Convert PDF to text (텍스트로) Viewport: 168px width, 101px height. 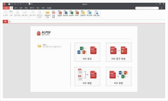(x=89, y=13)
